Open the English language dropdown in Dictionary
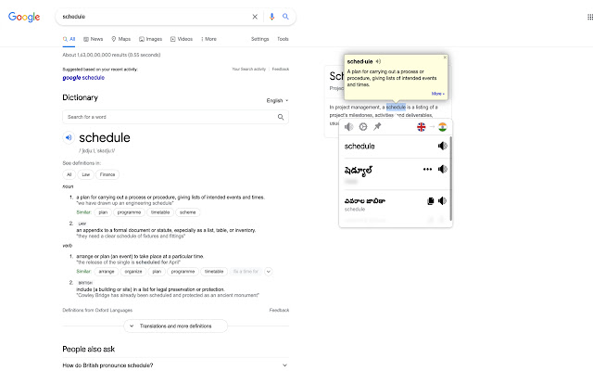Screen dimensions: 593x371 pyautogui.click(x=277, y=100)
